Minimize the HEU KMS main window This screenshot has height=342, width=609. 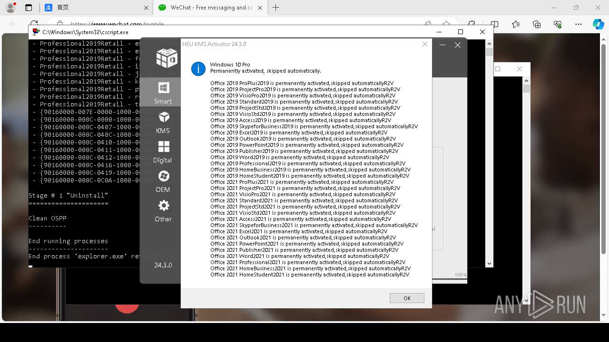pos(442,45)
